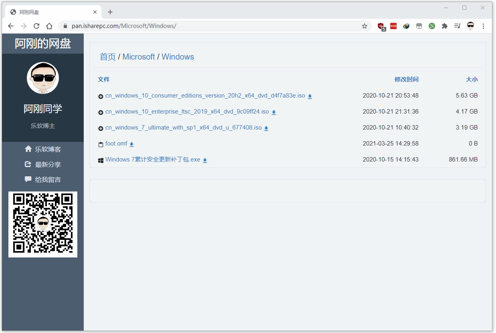Open the Chrome profile avatar

[x=470, y=26]
